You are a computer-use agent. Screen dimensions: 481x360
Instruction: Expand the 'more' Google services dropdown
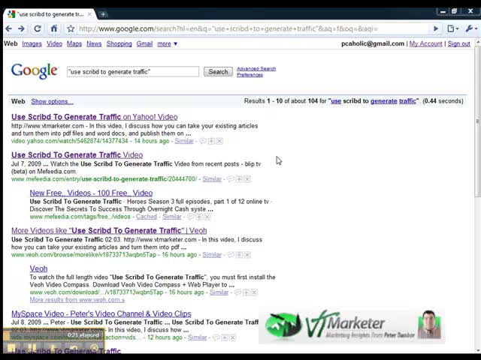[x=167, y=43]
